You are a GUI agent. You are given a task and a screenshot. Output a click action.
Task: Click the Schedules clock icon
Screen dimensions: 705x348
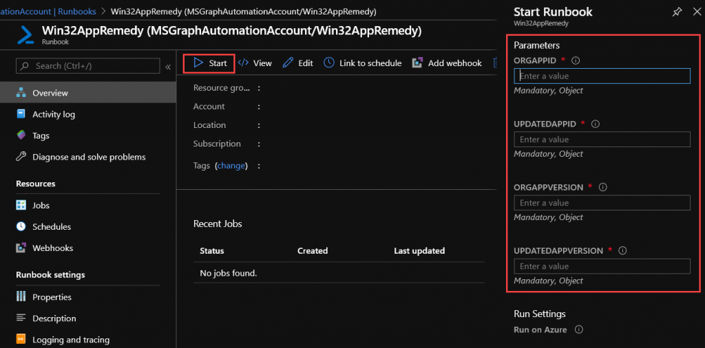point(21,226)
